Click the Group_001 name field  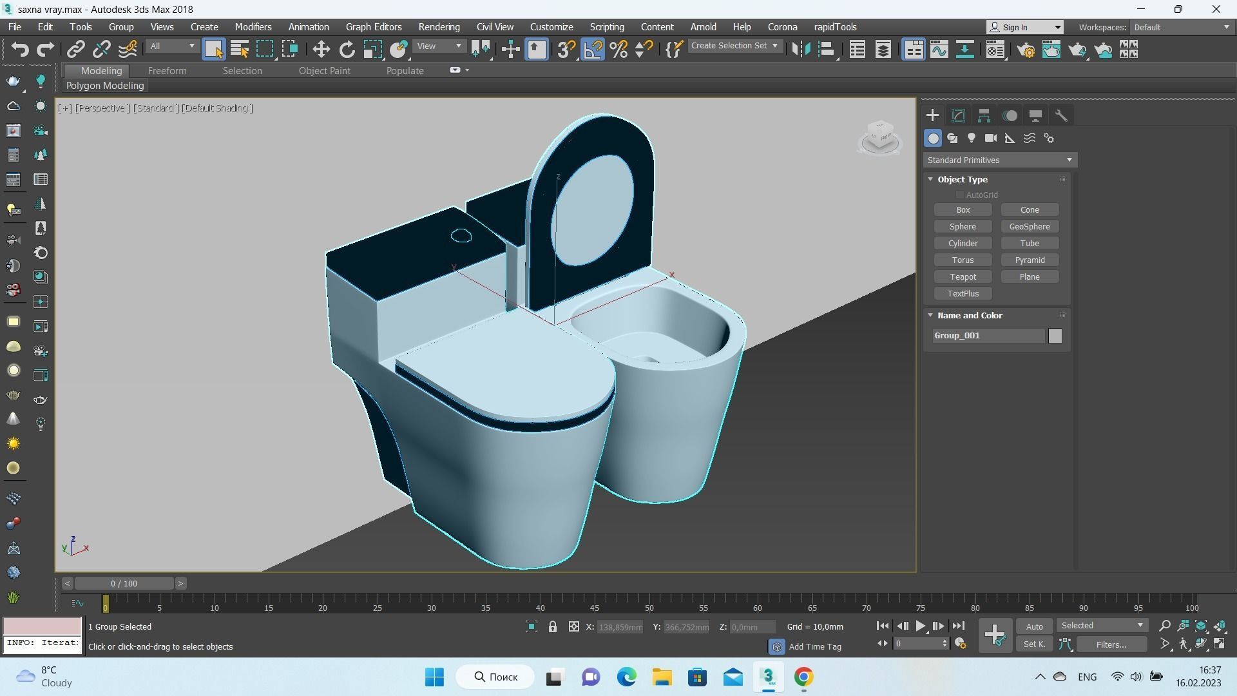point(989,336)
